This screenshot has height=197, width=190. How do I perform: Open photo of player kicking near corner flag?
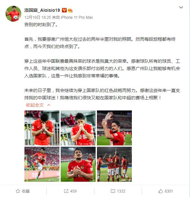42,164
